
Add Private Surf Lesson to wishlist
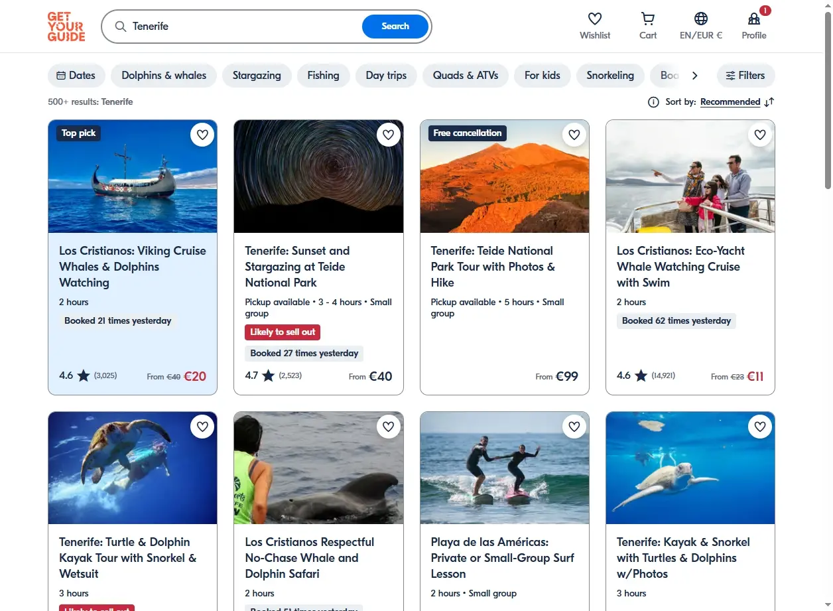574,427
